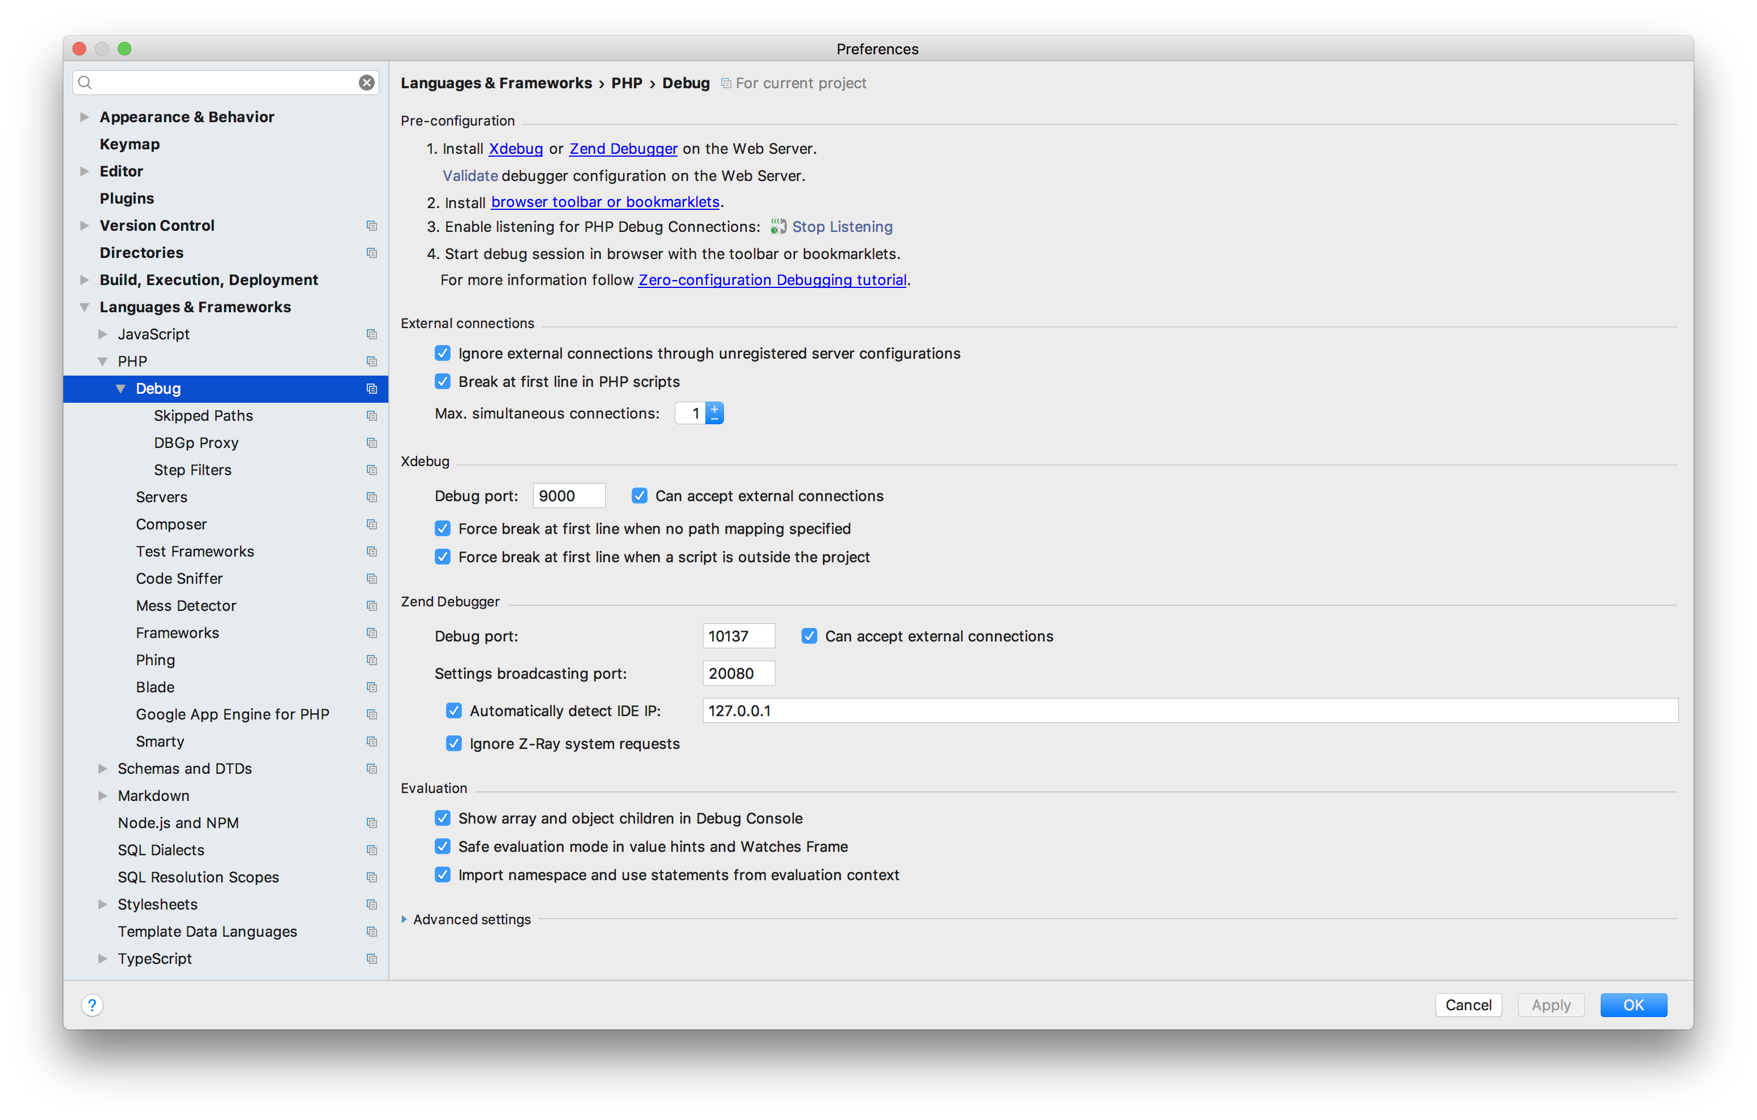Screen dimensions: 1757x1120
Task: Collapse the Languages & Frameworks tree node
Action: (84, 307)
